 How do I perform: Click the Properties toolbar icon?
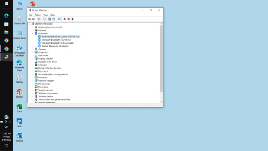point(44,19)
